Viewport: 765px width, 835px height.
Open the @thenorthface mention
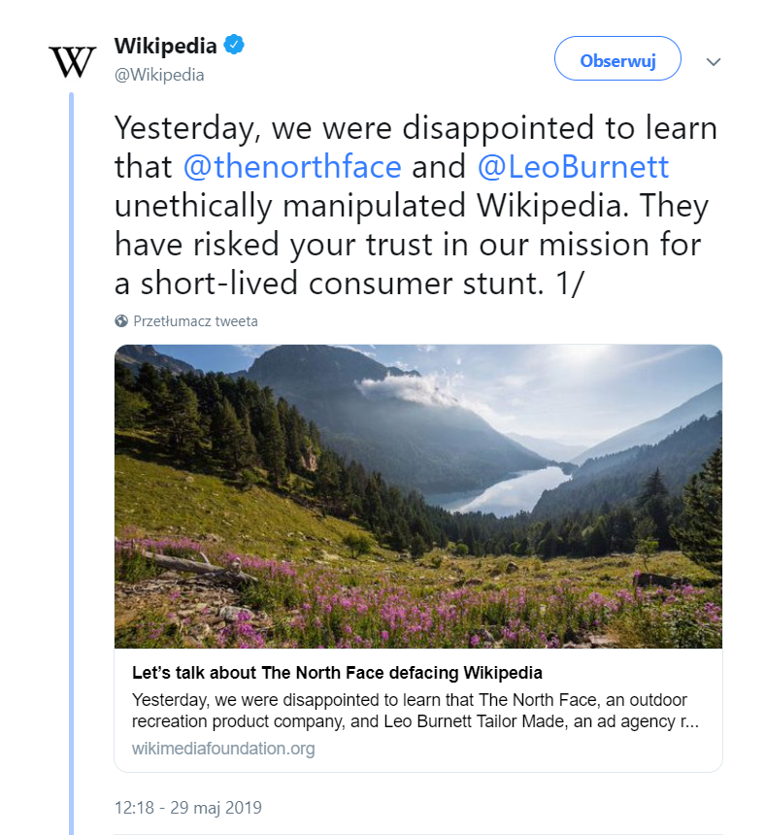pos(292,167)
